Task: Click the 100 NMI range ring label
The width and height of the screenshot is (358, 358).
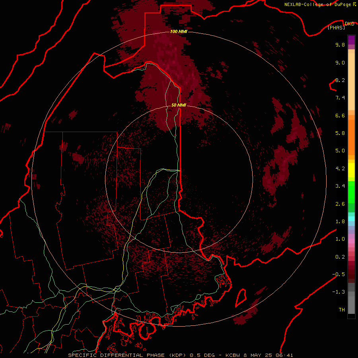Action: pyautogui.click(x=179, y=31)
